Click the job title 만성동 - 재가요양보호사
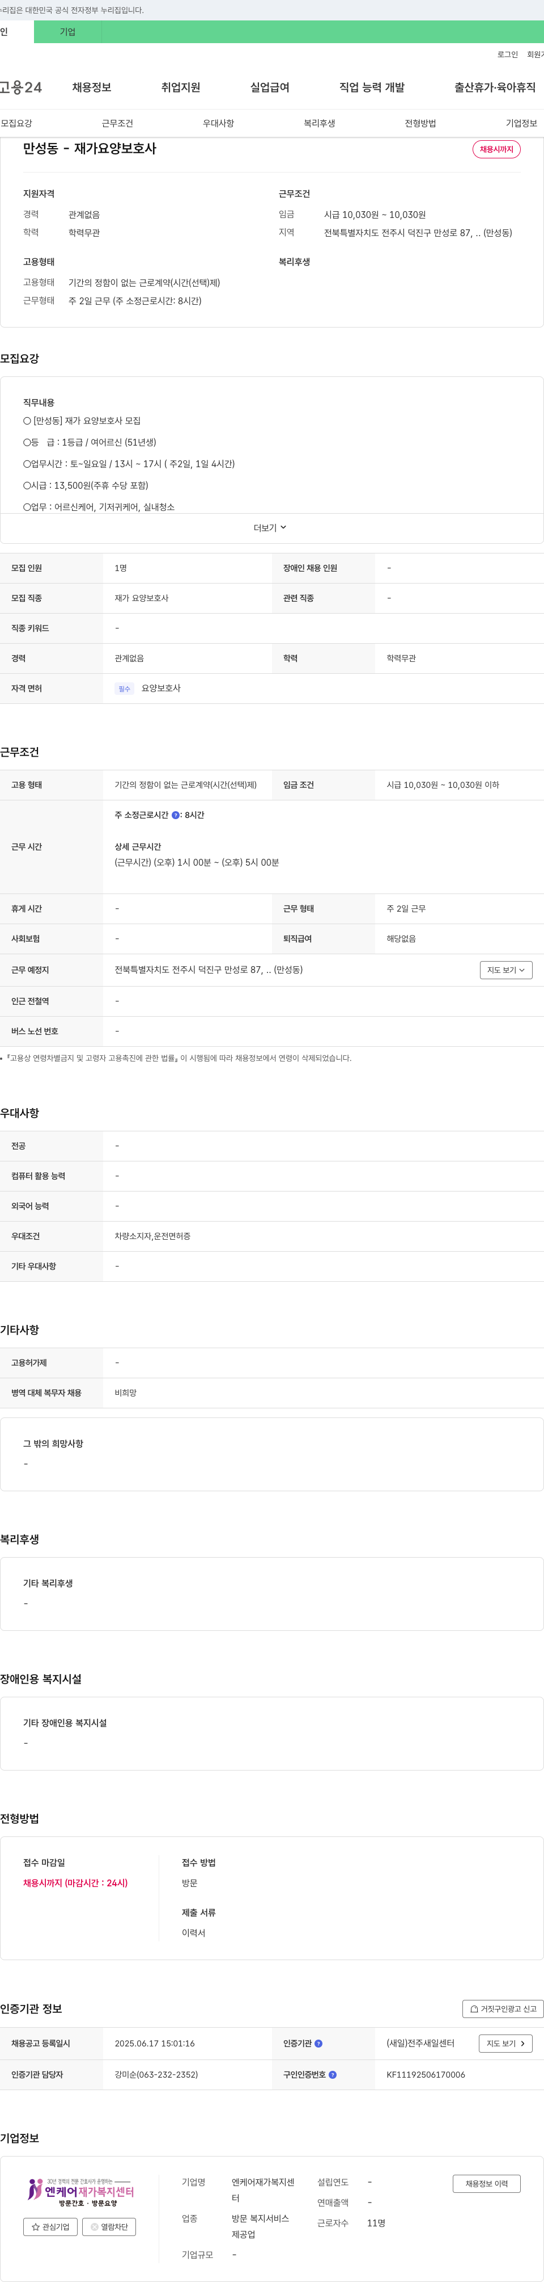This screenshot has width=544, height=2282. point(90,149)
